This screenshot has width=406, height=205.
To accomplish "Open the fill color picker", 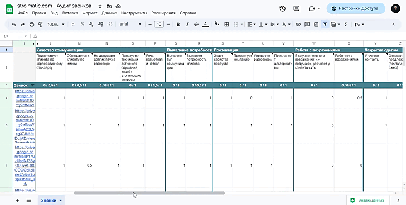I will (x=217, y=24).
